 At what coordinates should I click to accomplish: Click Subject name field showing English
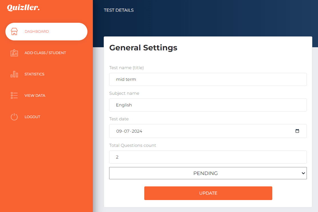(208, 105)
